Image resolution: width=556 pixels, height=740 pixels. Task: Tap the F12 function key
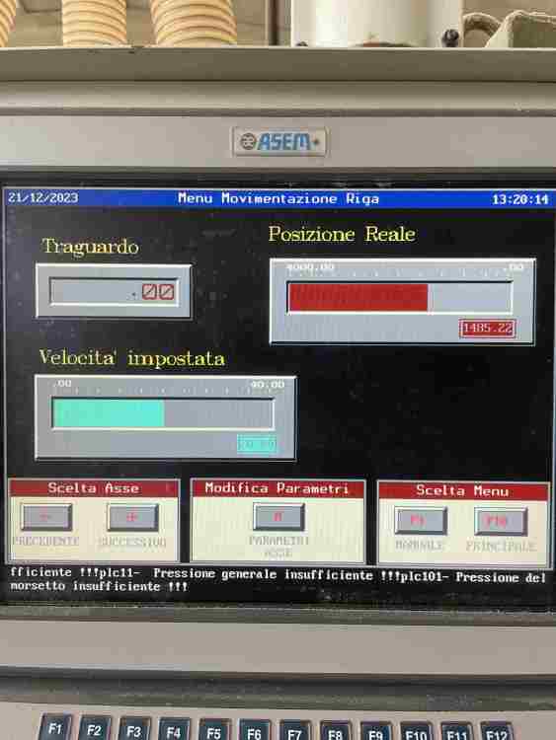pos(497,733)
